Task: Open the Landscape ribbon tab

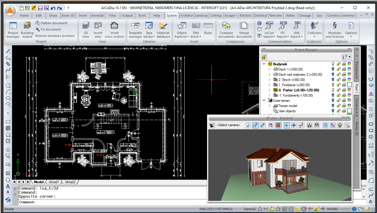Action: point(201,15)
